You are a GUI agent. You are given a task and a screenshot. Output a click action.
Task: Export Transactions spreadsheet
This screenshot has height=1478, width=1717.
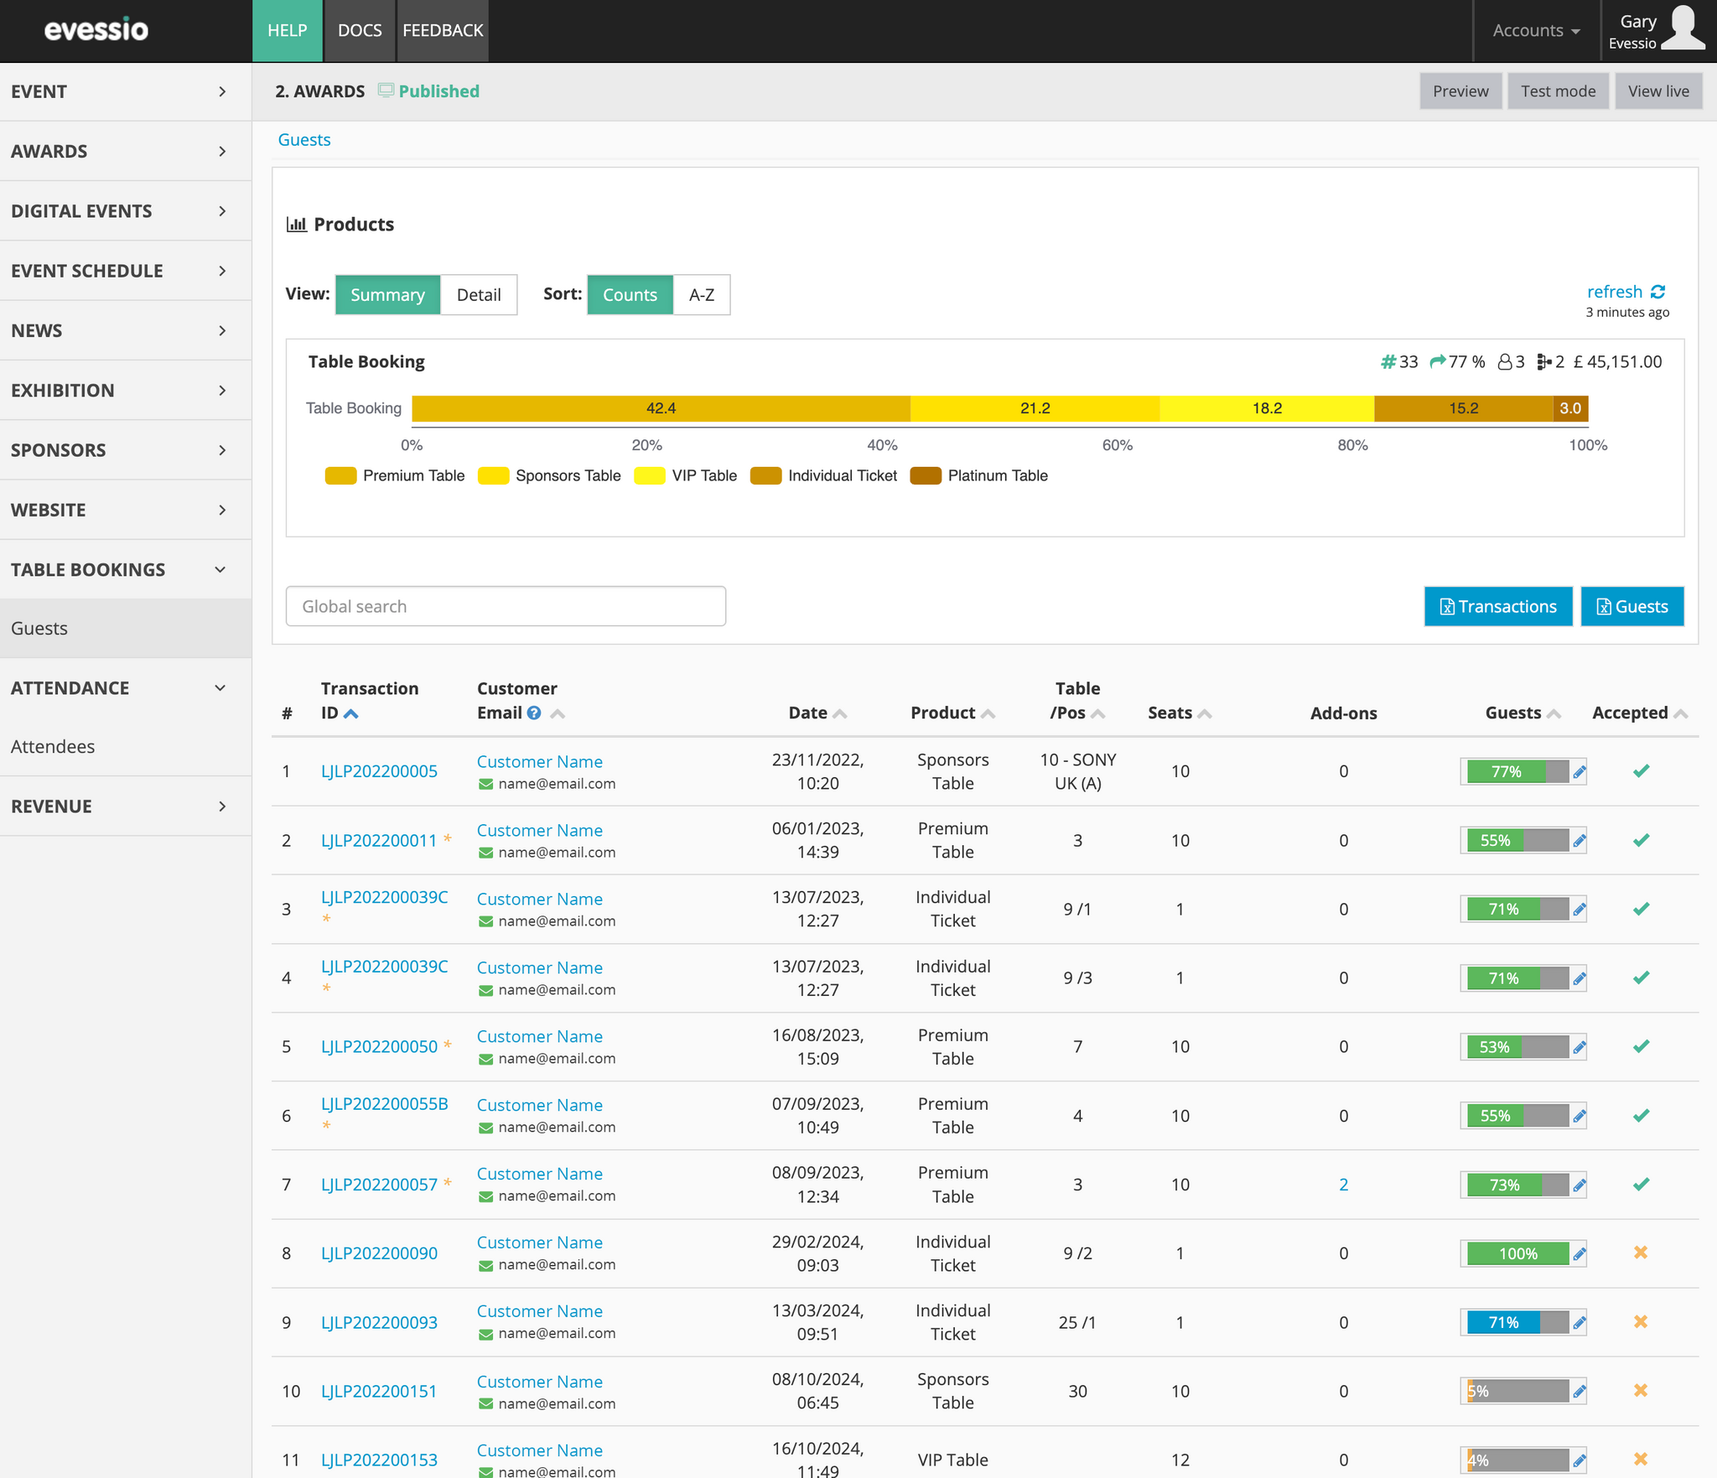pyautogui.click(x=1497, y=606)
